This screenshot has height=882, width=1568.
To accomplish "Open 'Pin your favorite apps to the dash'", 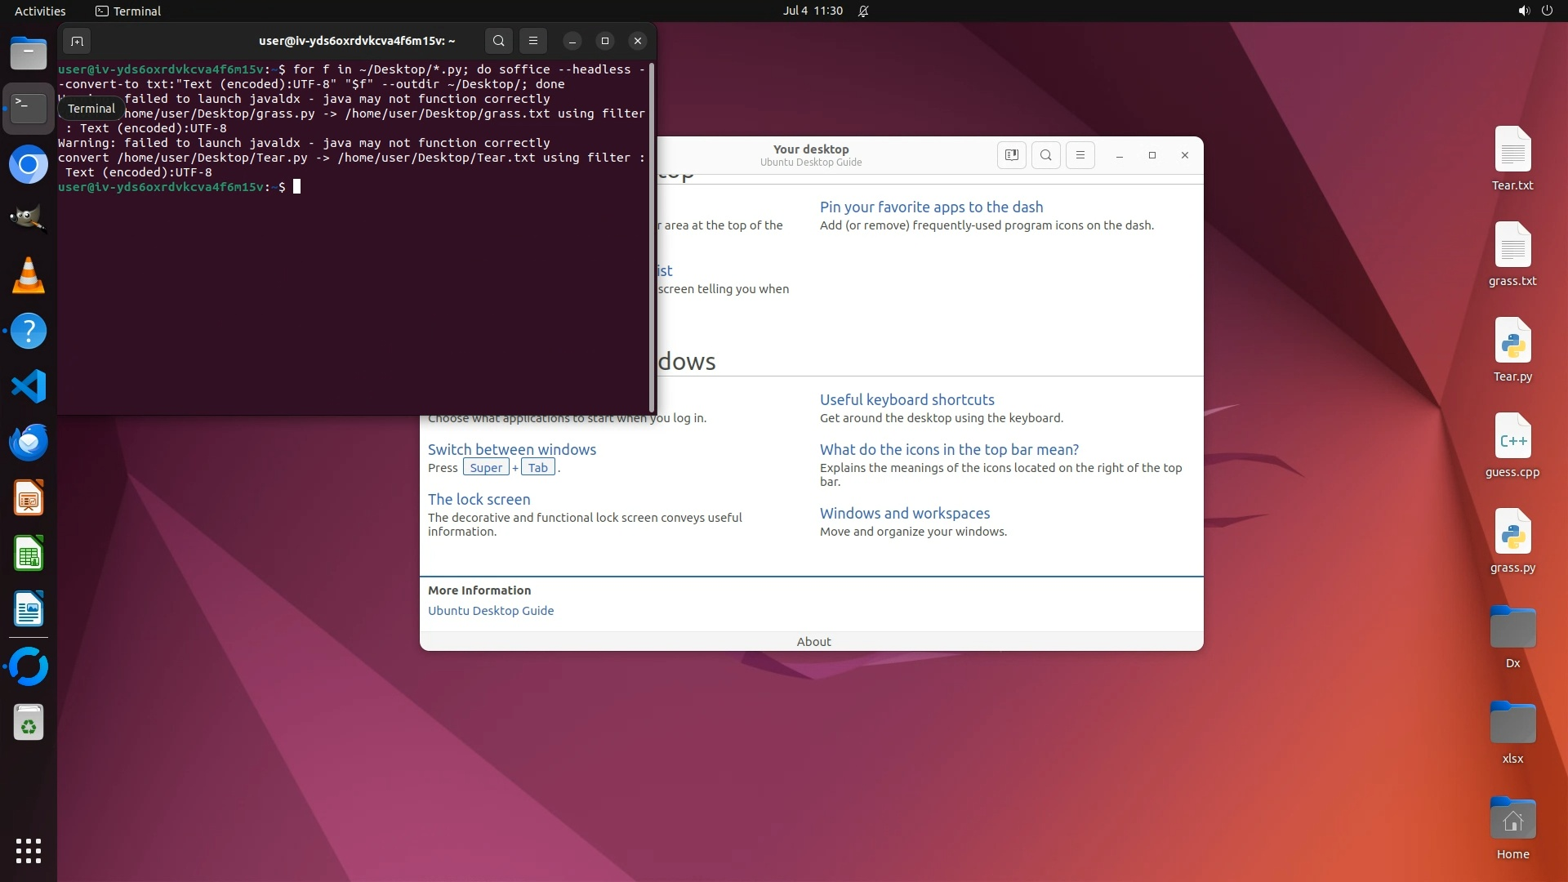I will [x=931, y=207].
